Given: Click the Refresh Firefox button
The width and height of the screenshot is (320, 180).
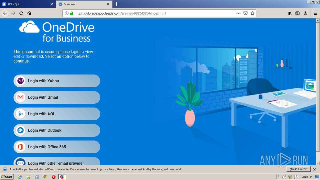Looking at the screenshot, I should (x=298, y=169).
